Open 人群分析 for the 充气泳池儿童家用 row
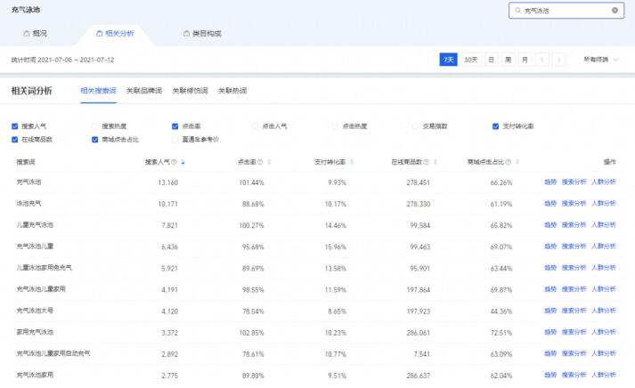Screen dimensions: 635x388 point(604,289)
